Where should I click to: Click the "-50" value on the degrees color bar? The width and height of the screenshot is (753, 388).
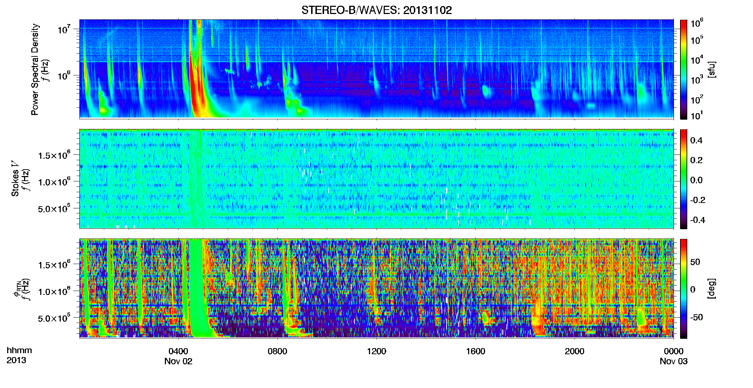tap(696, 318)
